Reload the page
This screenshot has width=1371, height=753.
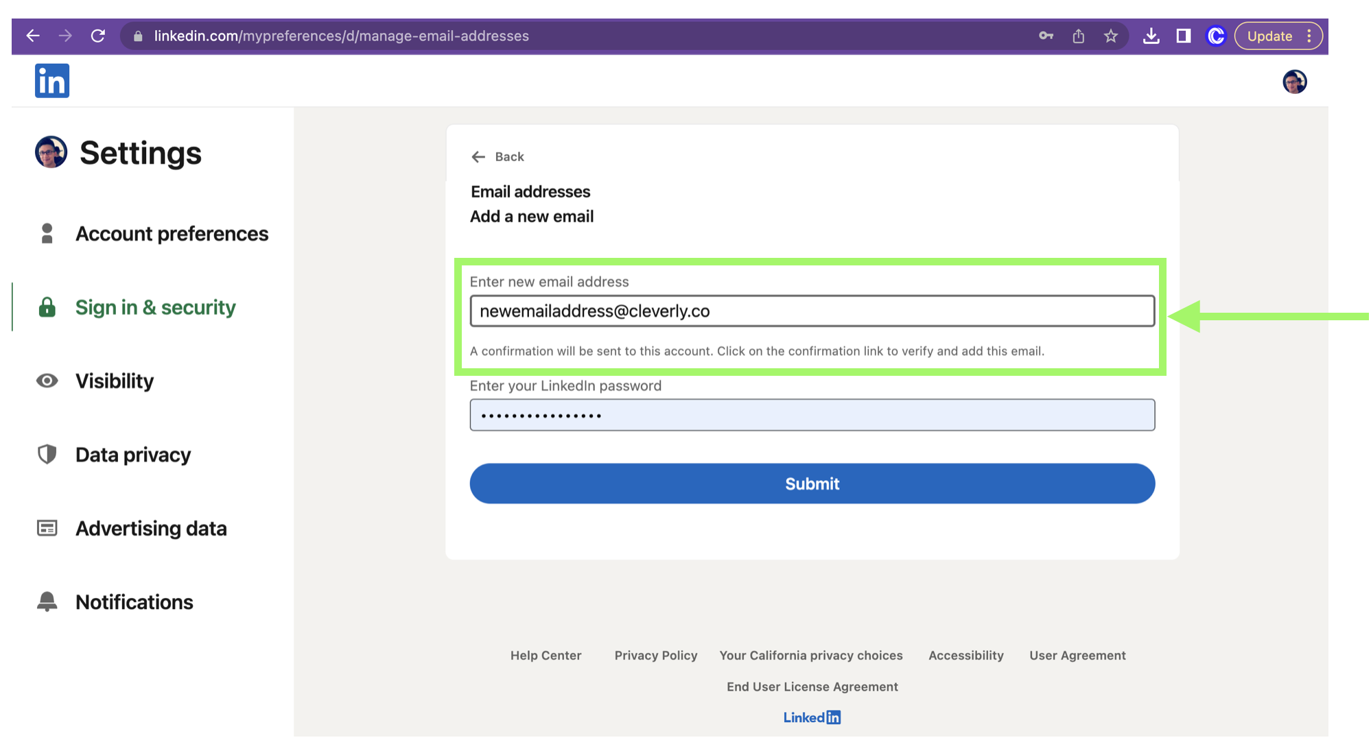point(97,36)
